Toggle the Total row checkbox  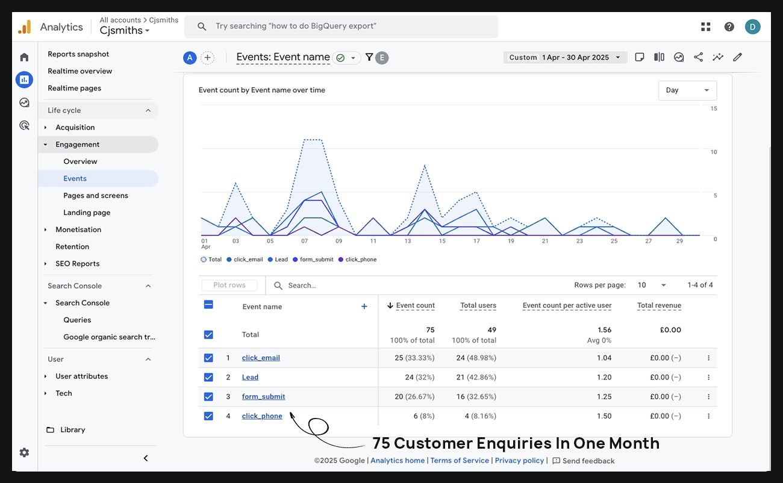click(208, 335)
